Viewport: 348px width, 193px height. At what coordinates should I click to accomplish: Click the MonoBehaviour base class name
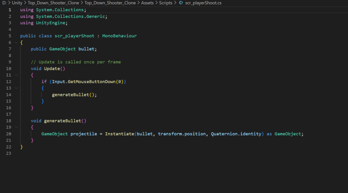pyautogui.click(x=119, y=36)
